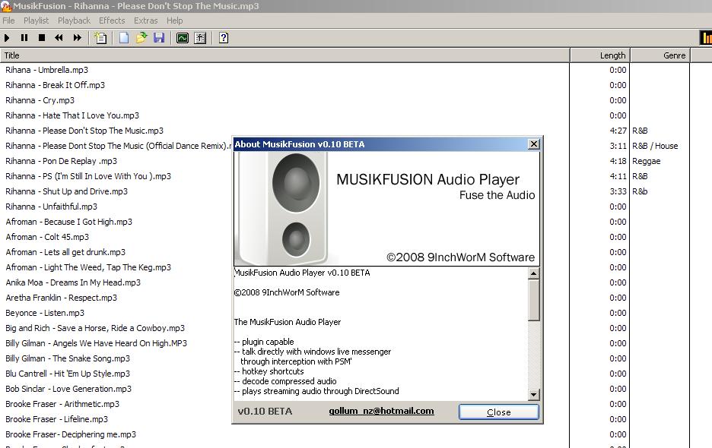Click the X button on About dialog
This screenshot has height=448, width=712.
[534, 144]
